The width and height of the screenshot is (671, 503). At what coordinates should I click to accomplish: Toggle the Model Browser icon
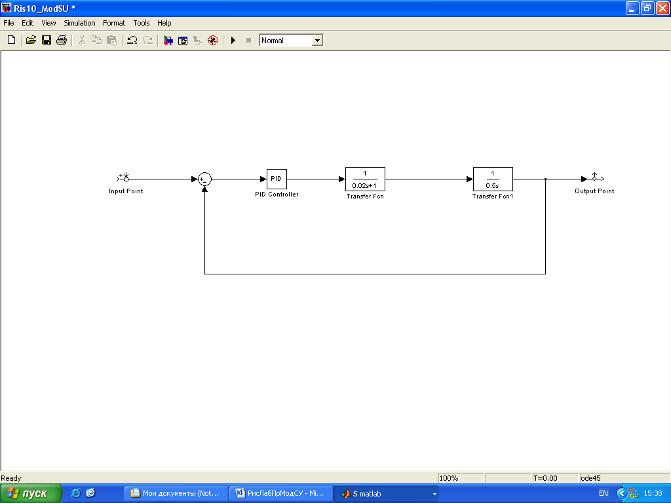[x=183, y=40]
